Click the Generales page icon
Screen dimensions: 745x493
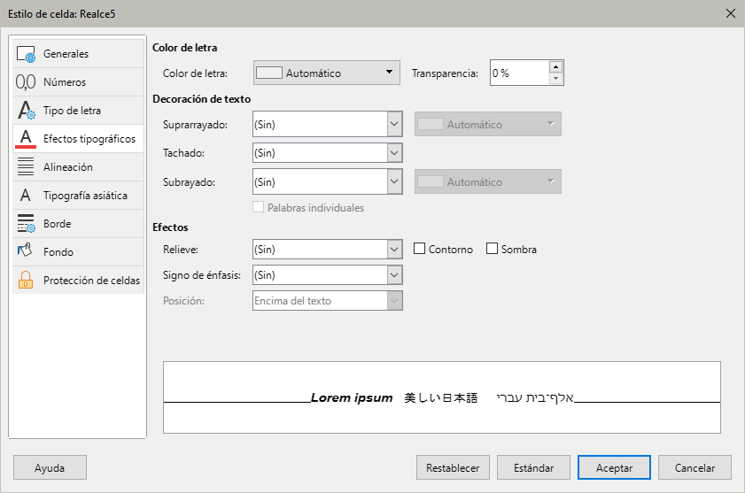26,54
